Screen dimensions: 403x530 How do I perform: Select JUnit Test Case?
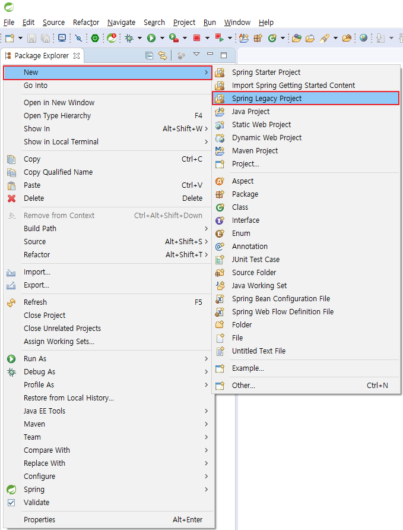coord(306,260)
